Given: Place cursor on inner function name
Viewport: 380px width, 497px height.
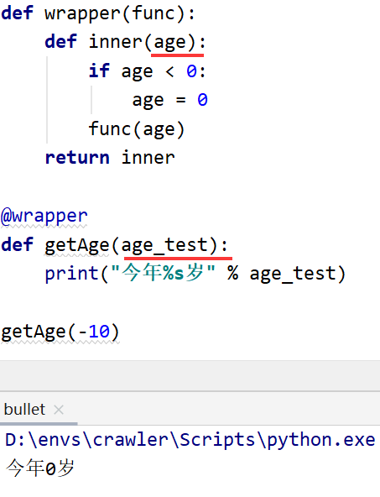Looking at the screenshot, I should click(x=115, y=42).
